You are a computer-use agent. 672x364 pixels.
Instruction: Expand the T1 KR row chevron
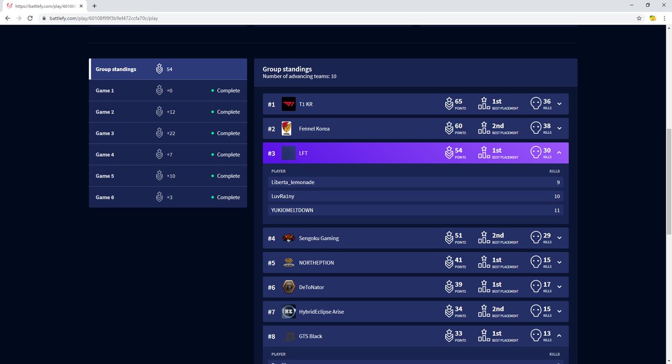(559, 104)
